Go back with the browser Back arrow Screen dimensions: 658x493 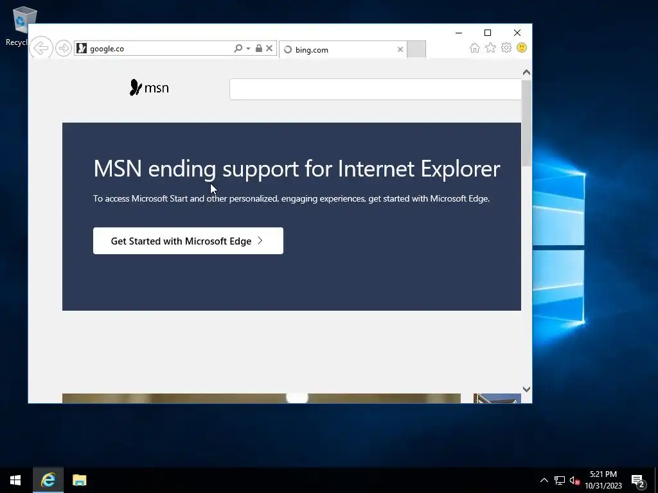point(41,48)
